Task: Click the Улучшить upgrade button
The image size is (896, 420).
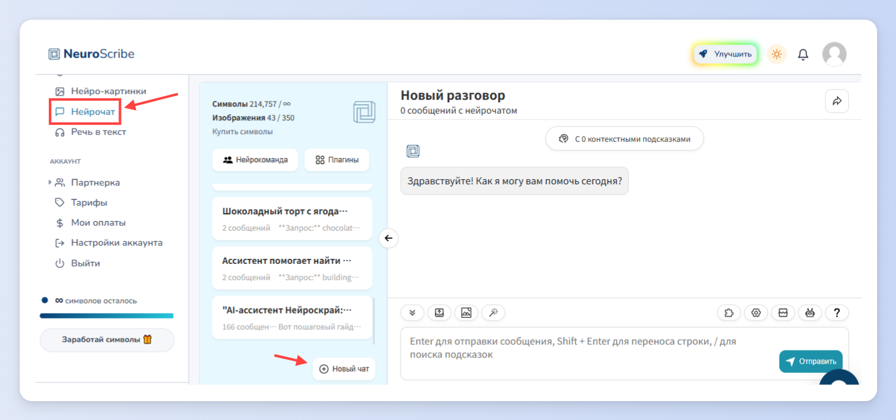Action: [725, 54]
